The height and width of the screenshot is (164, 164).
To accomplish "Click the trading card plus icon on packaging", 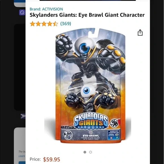I will pyautogui.click(x=68, y=135).
